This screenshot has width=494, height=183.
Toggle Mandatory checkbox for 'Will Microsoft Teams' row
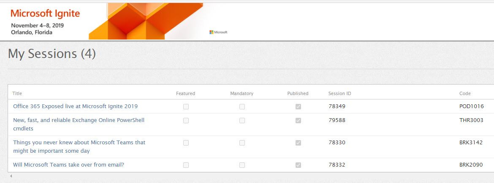click(x=242, y=165)
